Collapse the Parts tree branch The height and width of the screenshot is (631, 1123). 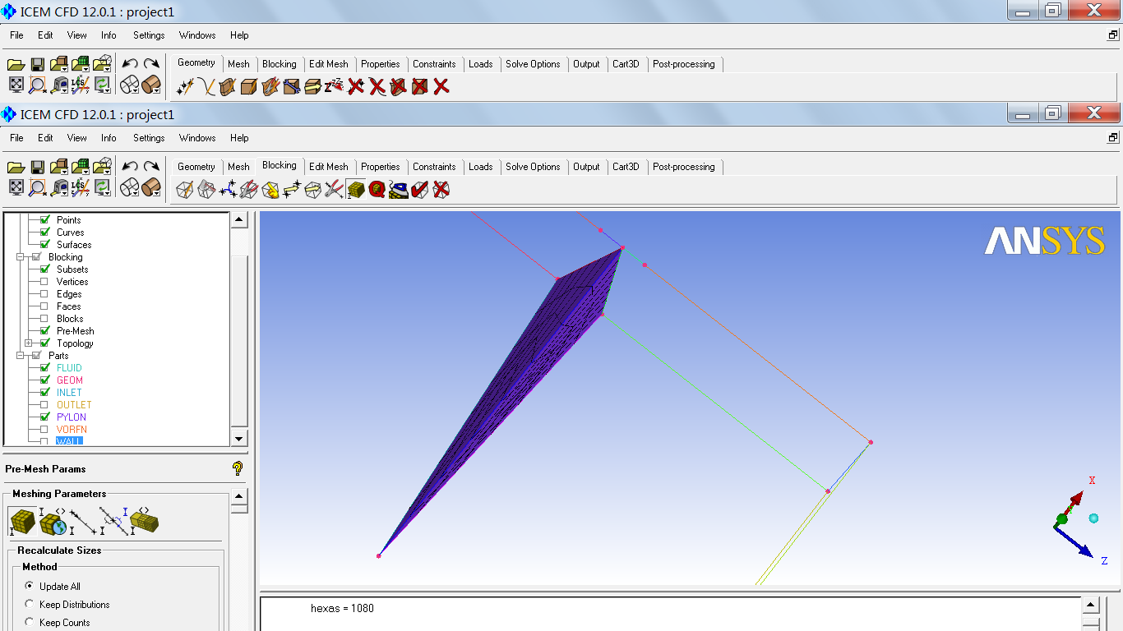point(21,356)
